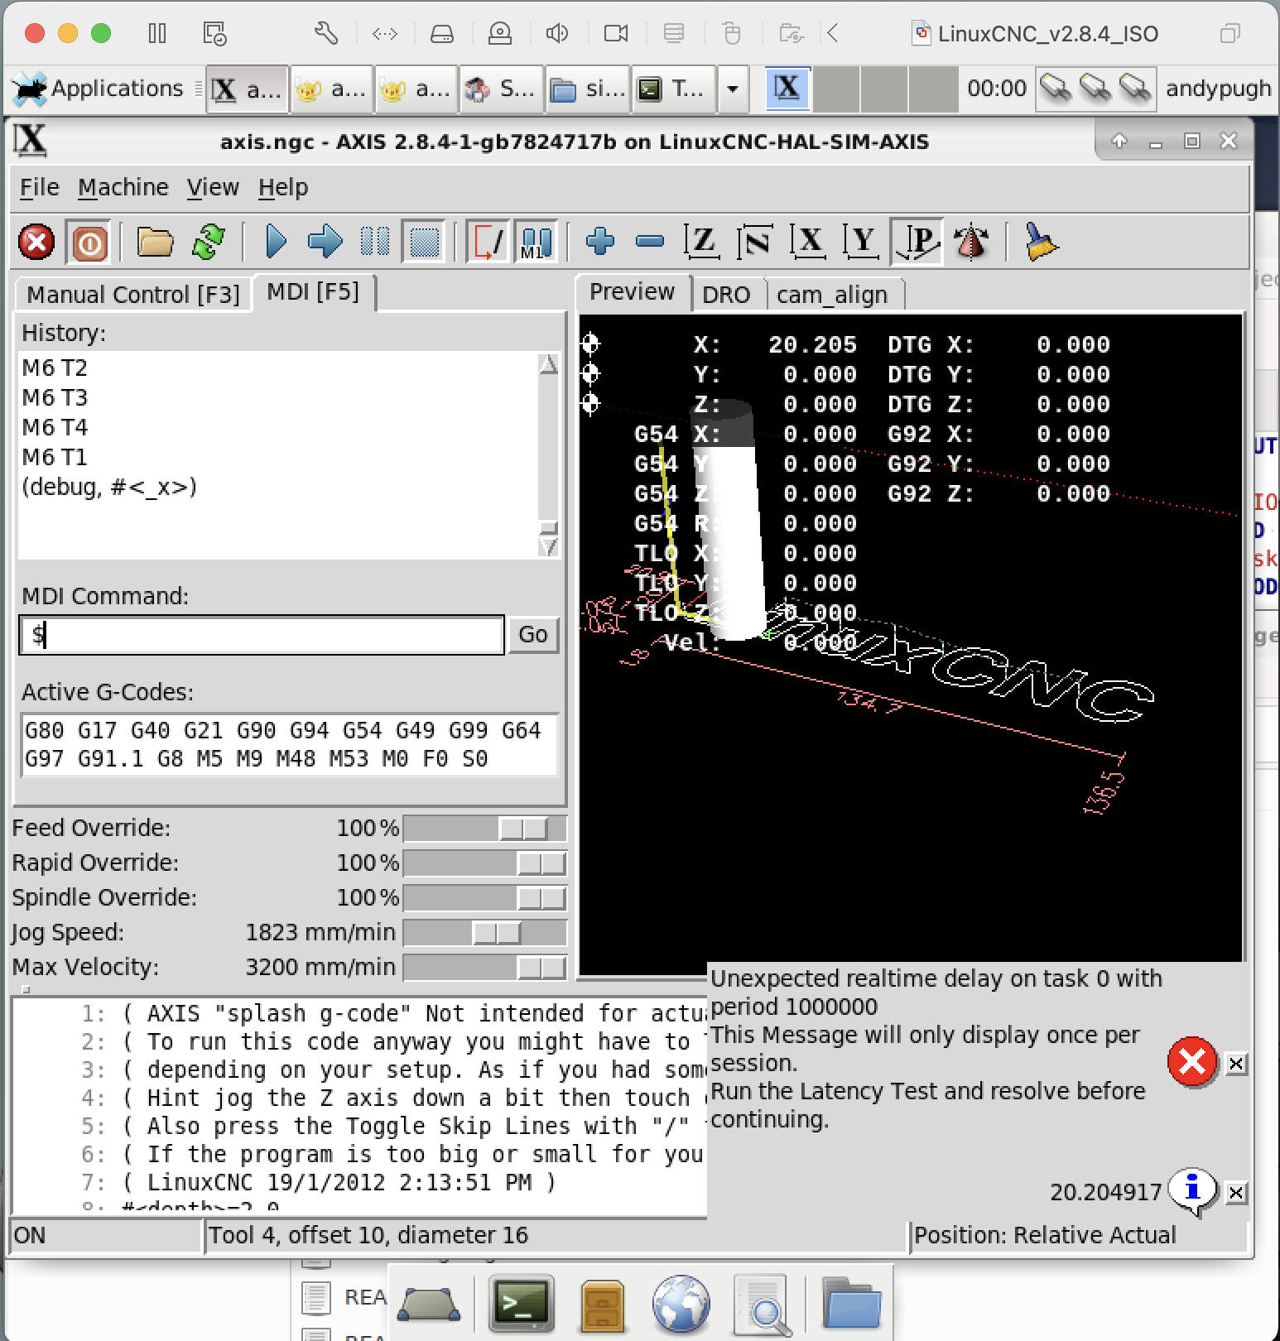
Task: Switch to Manual Control tab
Action: pyautogui.click(x=133, y=295)
